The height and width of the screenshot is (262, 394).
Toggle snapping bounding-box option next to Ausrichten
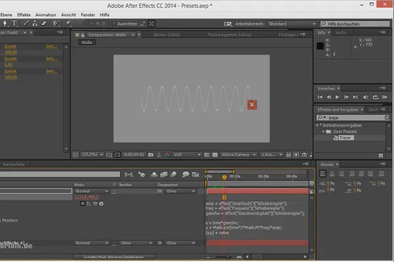click(x=152, y=24)
